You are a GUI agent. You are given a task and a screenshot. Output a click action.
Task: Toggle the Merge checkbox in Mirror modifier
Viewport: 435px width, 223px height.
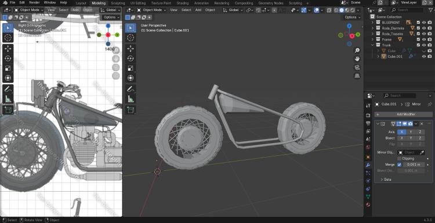click(399, 164)
